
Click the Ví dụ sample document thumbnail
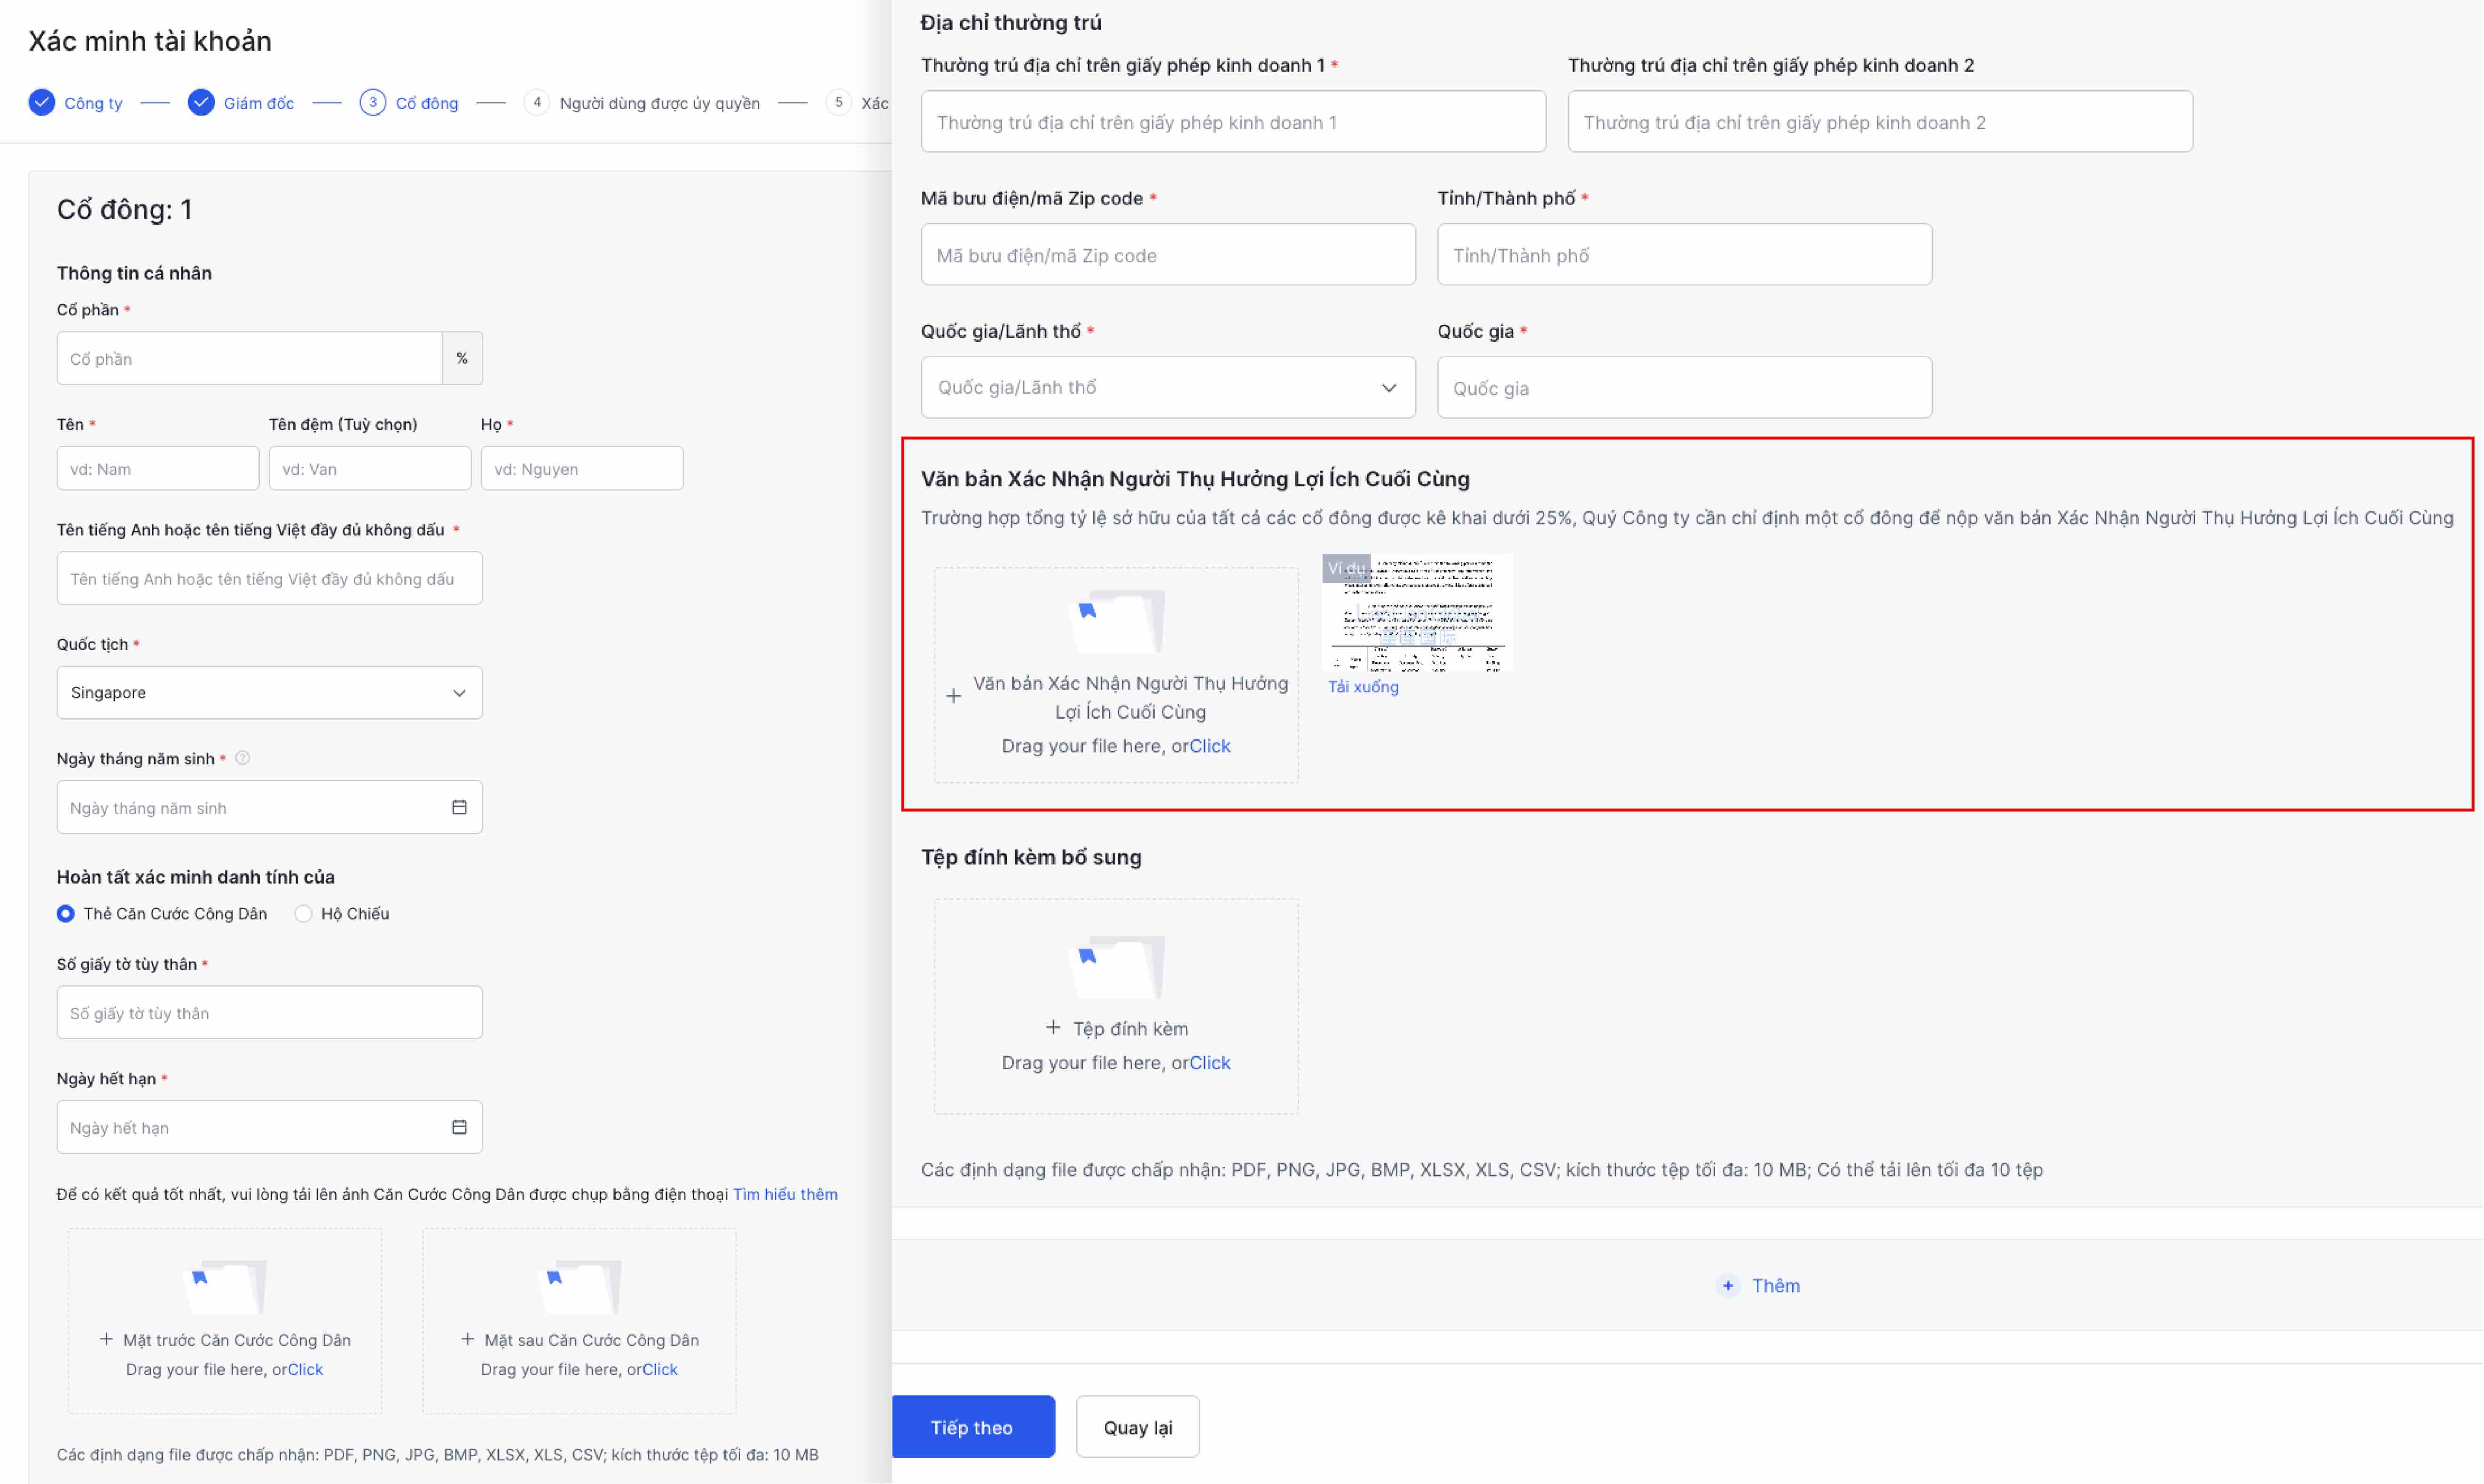[1417, 612]
